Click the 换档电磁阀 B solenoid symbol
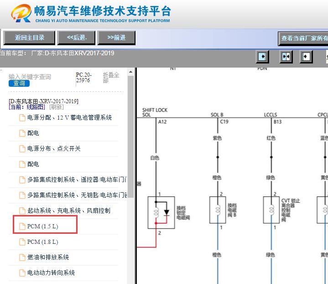Screen dimensions: 328x284 (218, 210)
